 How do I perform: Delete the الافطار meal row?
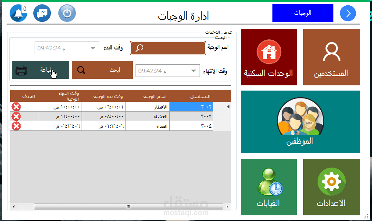16,107
